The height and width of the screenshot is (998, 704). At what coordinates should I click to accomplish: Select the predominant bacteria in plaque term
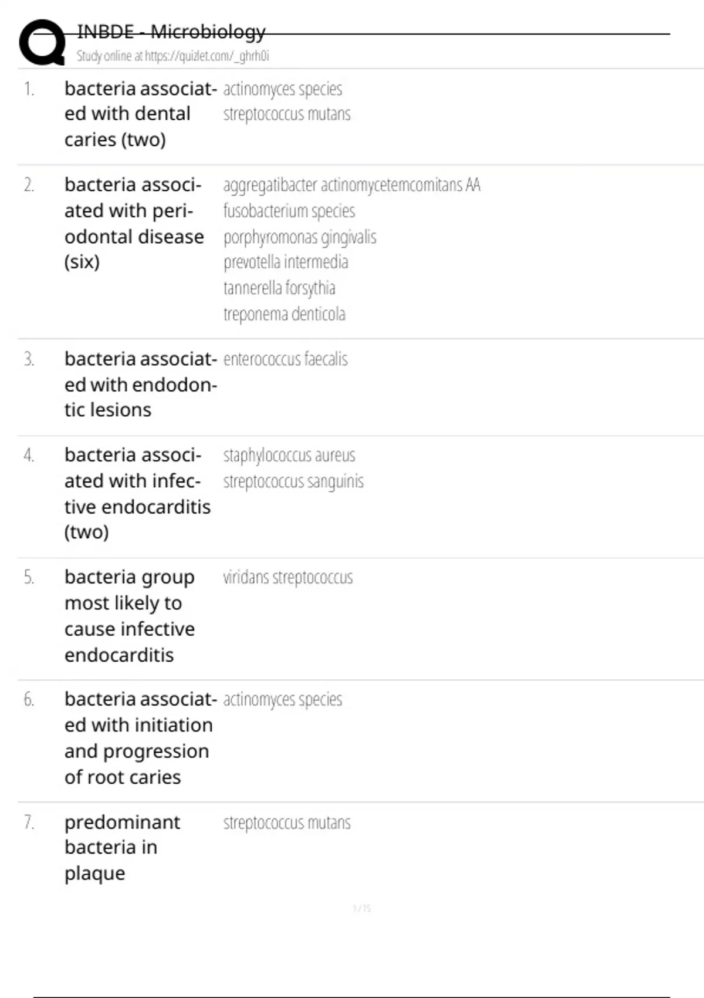click(122, 848)
